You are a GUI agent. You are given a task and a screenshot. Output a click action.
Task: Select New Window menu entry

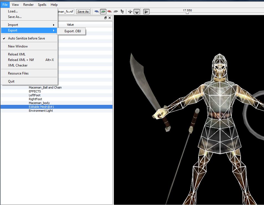click(29, 46)
